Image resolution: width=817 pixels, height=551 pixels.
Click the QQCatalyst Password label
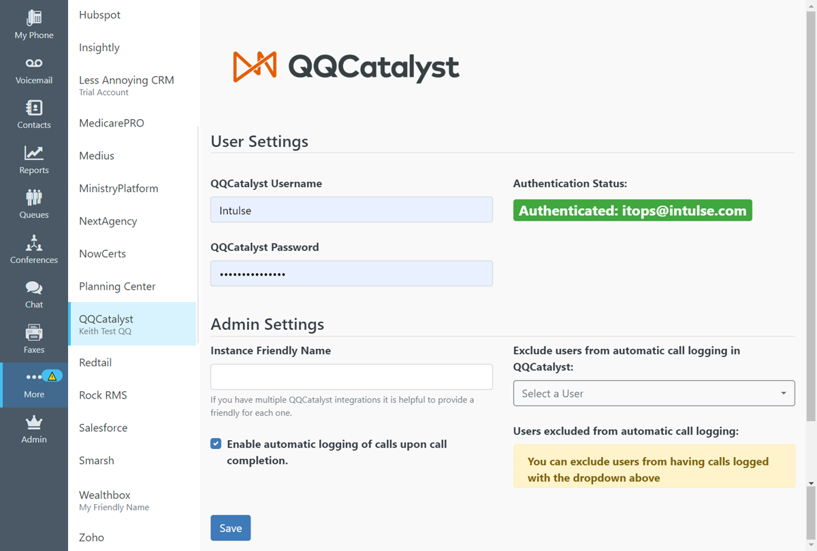[x=265, y=248]
